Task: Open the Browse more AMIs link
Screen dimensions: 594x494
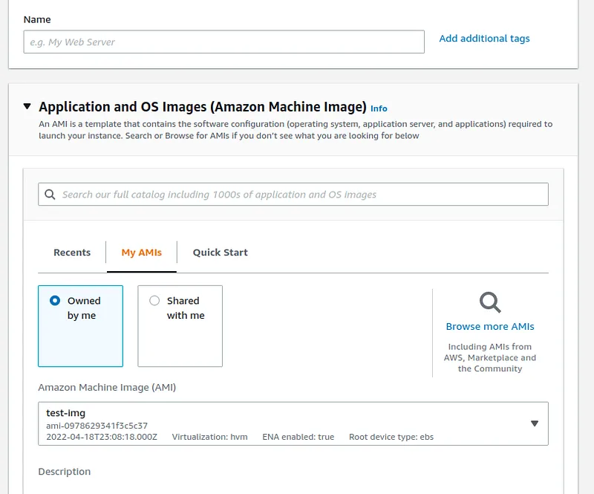Action: [490, 326]
